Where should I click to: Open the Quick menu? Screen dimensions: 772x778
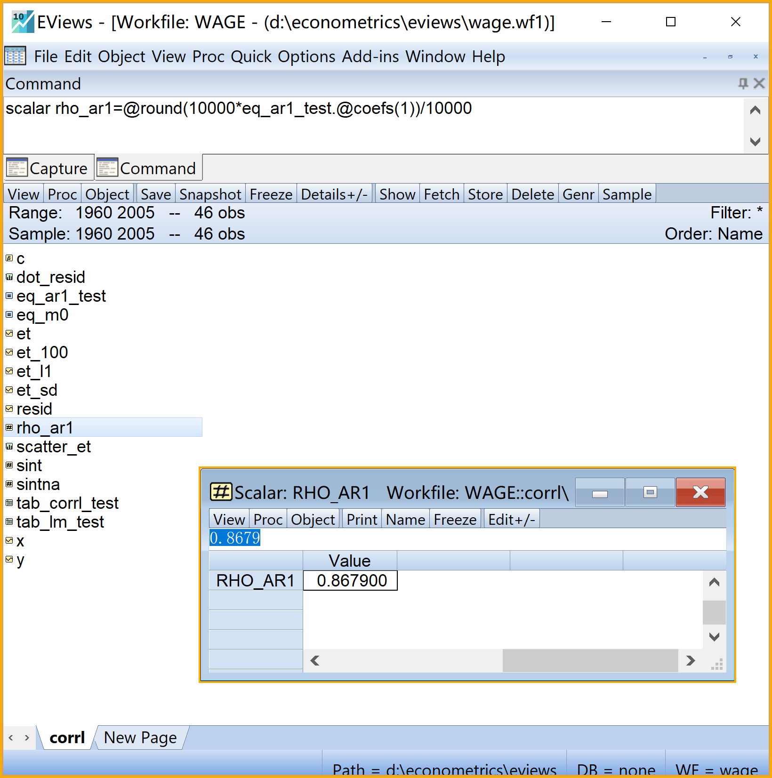point(251,56)
